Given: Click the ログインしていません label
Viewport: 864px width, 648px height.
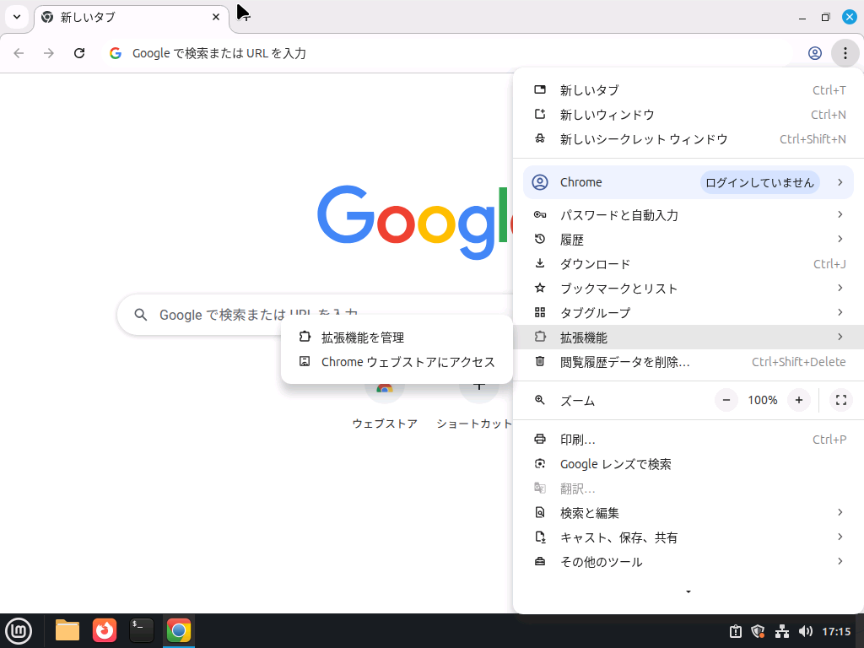Looking at the screenshot, I should pos(759,182).
